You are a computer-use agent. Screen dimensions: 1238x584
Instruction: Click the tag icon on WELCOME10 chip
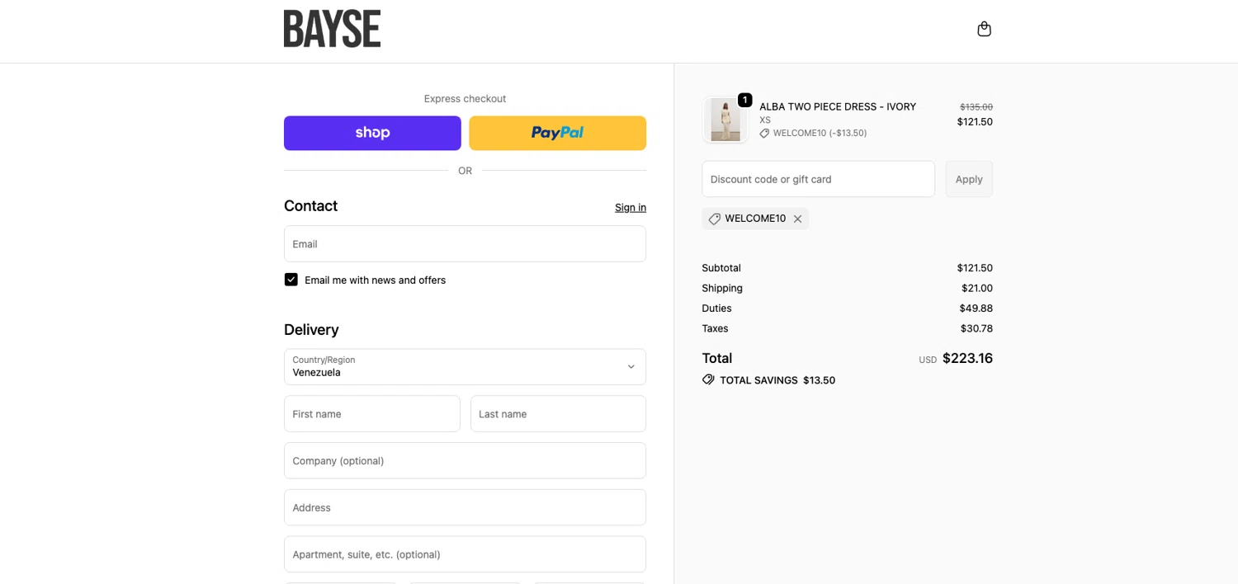click(x=715, y=219)
